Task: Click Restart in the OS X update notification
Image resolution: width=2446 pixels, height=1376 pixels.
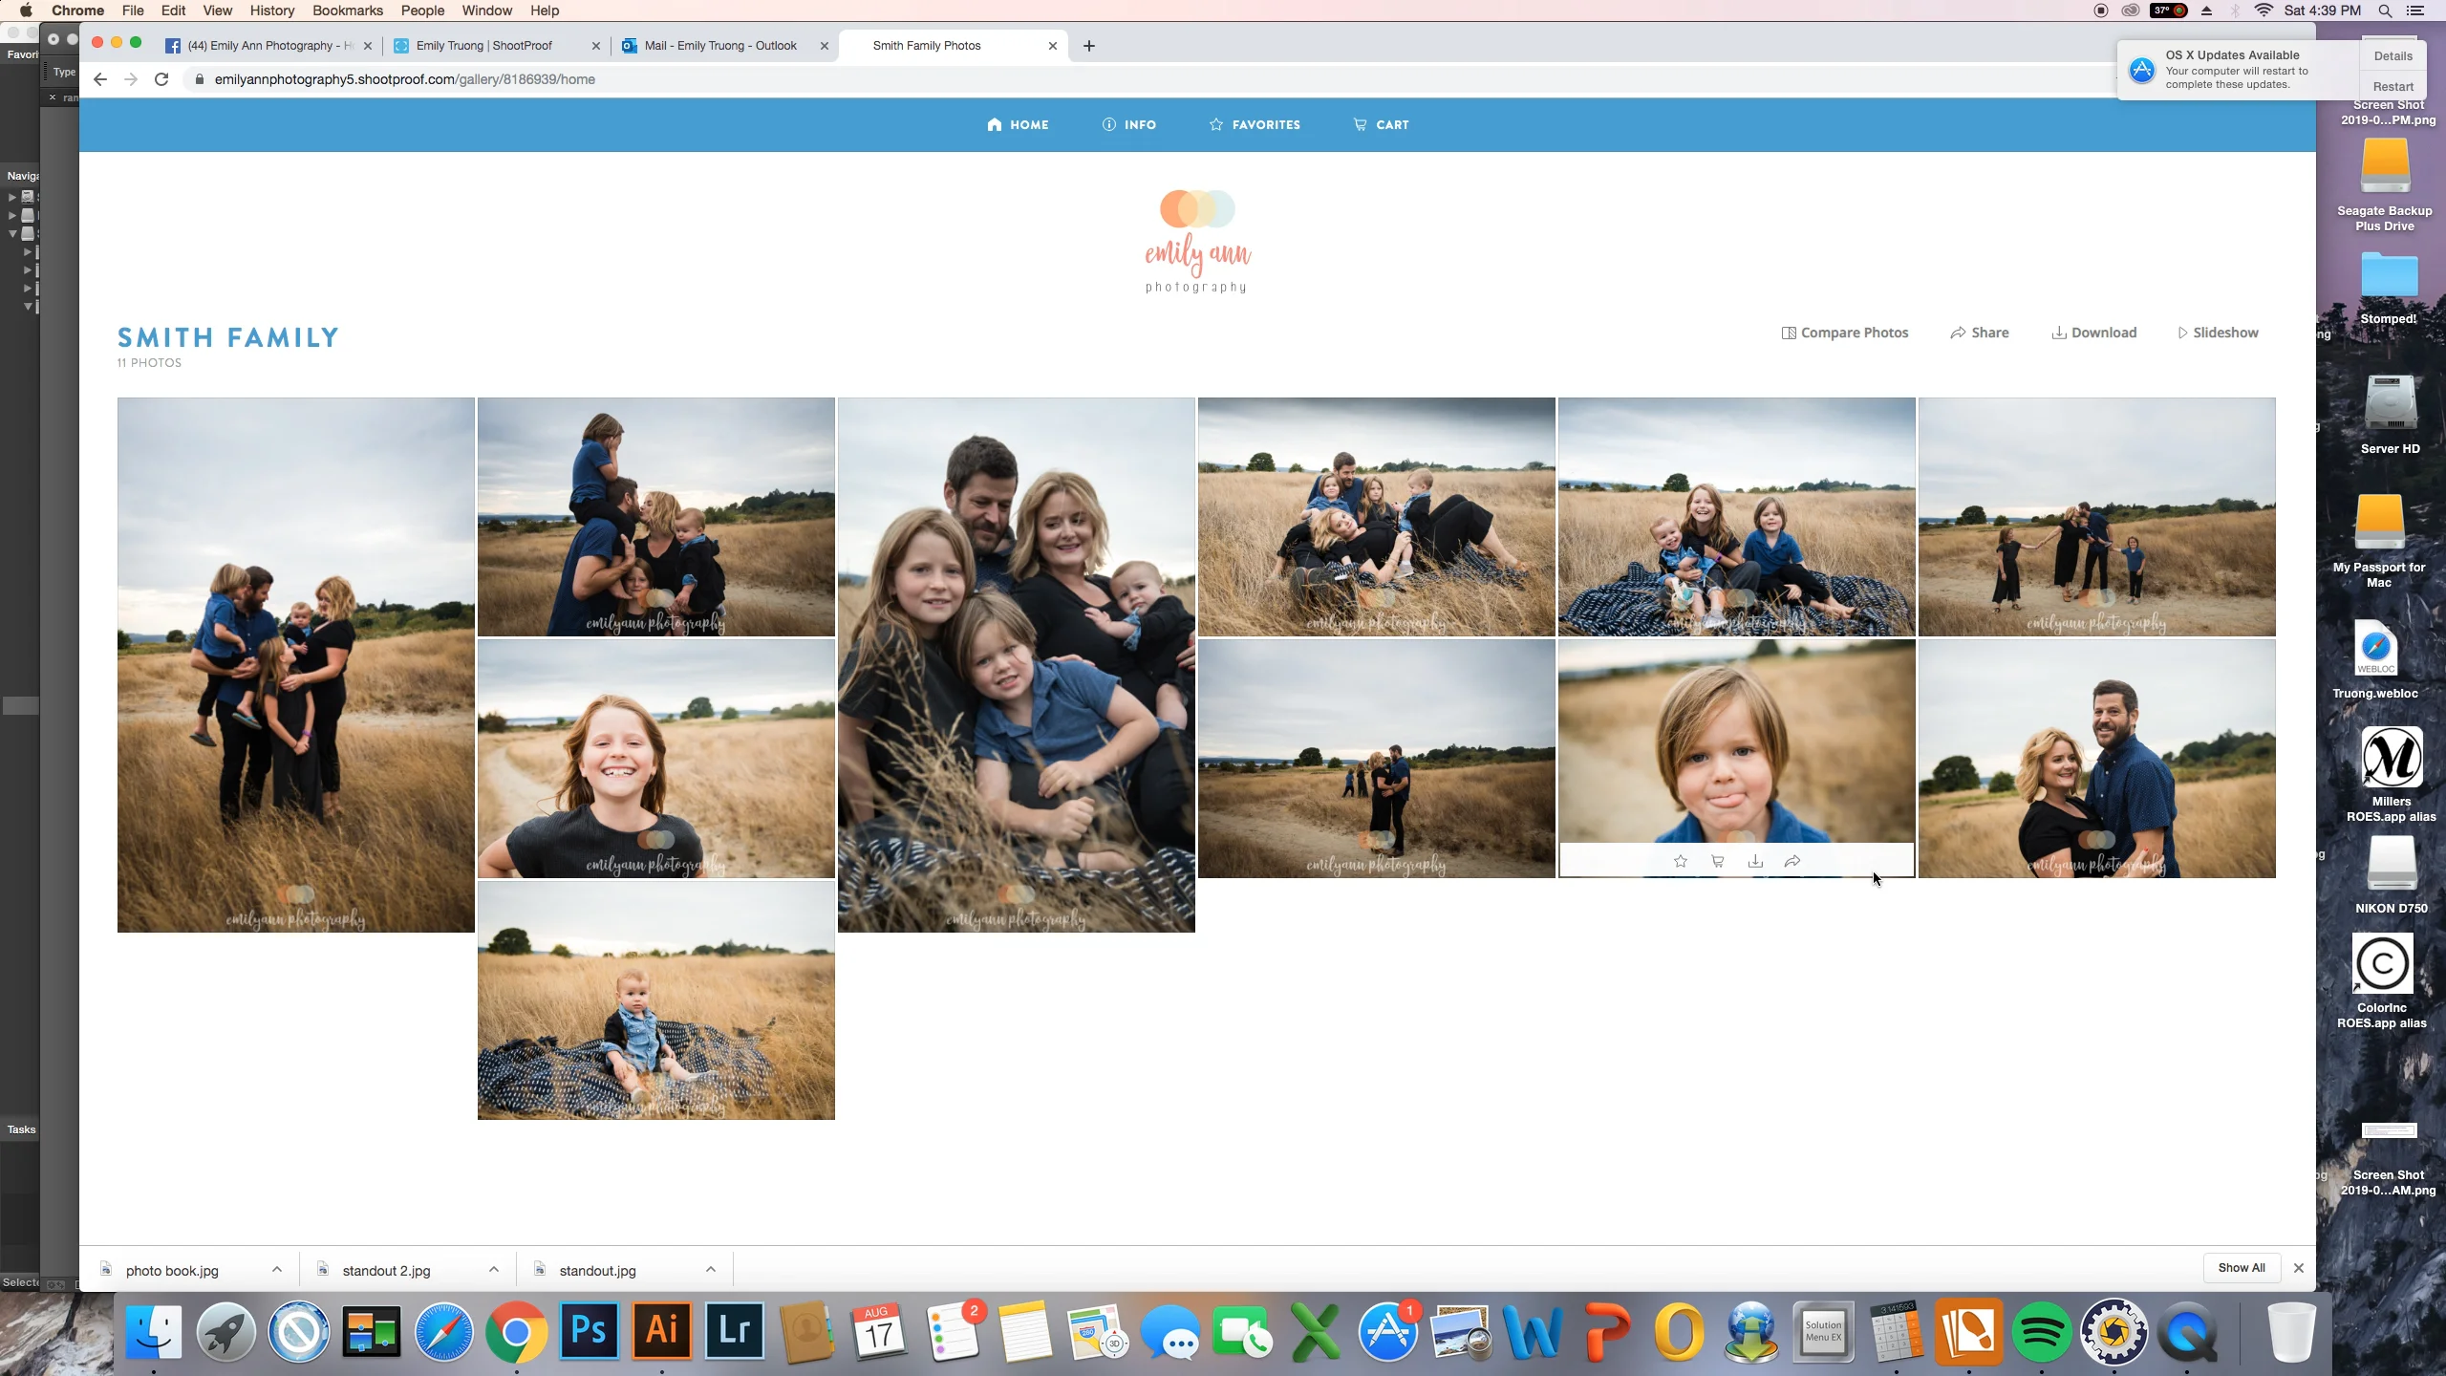Action: click(2393, 86)
